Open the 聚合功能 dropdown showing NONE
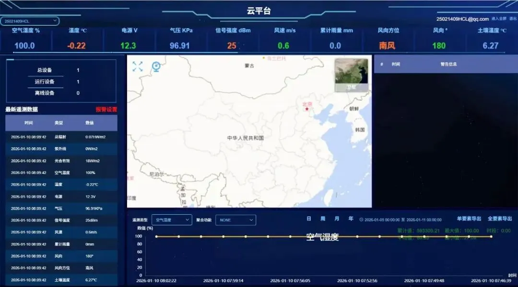Viewport: 518px width, 287px height. [x=235, y=220]
